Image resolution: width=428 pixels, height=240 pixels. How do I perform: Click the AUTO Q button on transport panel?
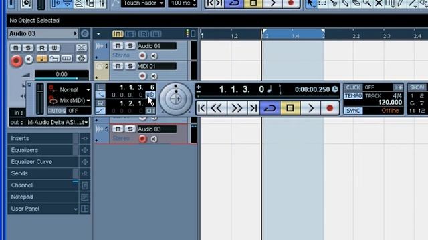57,111
